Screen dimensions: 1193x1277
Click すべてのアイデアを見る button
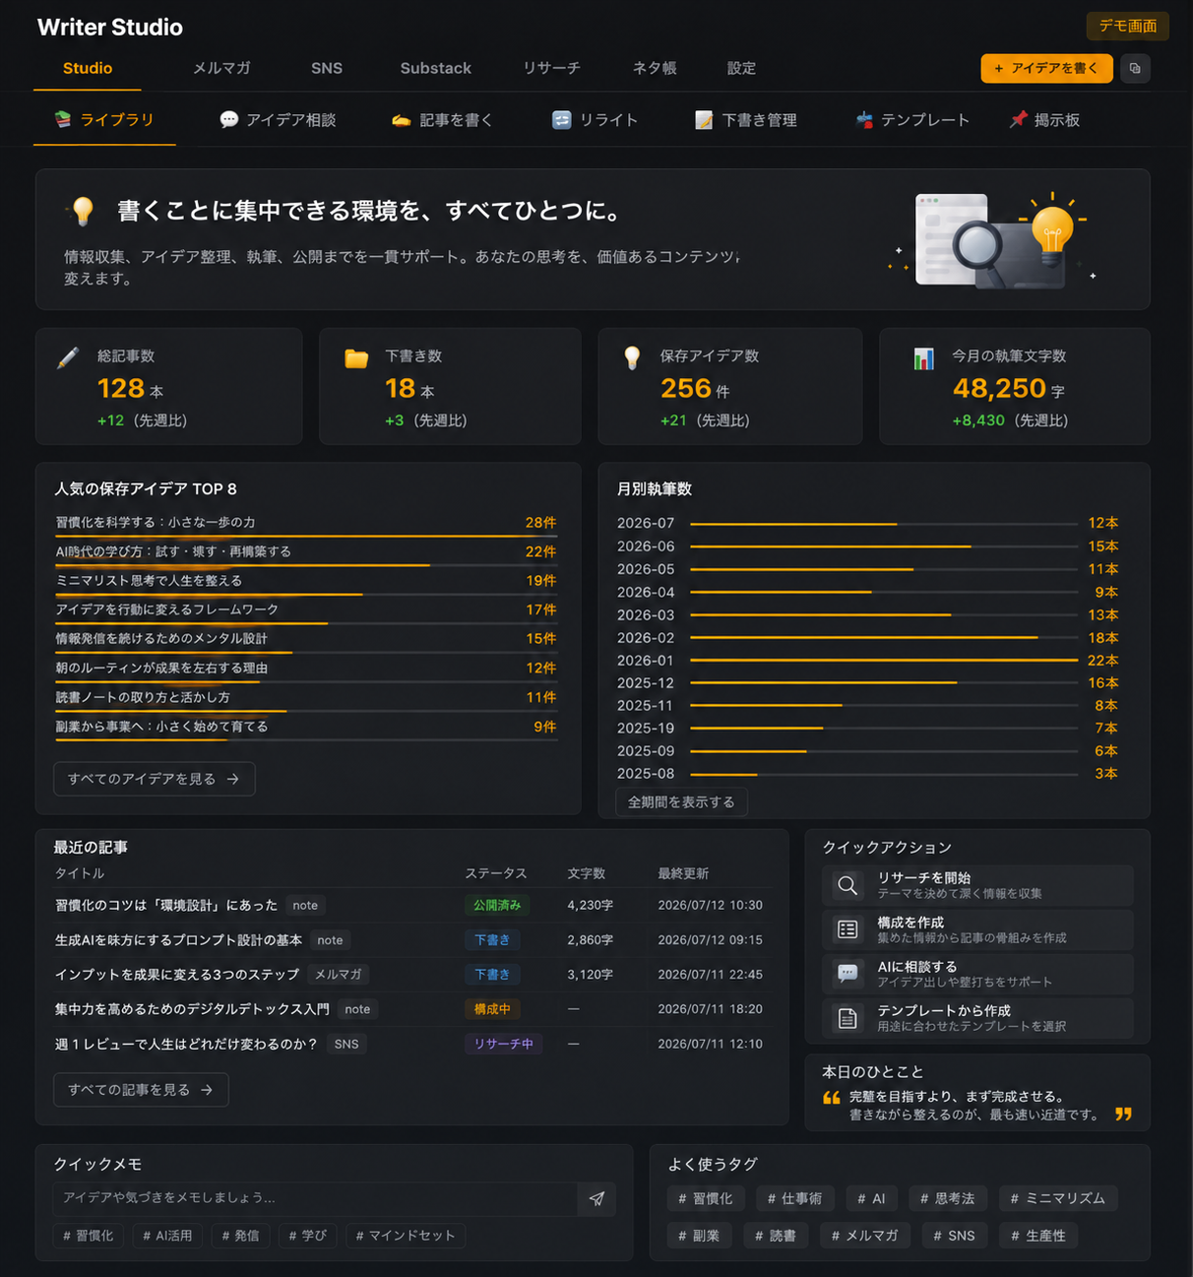(155, 779)
